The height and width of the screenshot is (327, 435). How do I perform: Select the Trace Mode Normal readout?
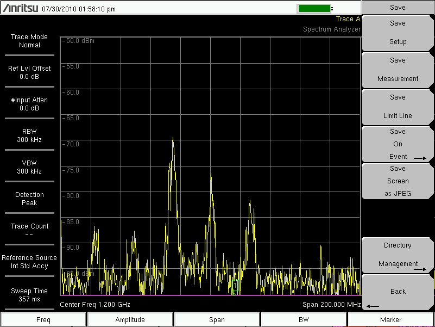(x=29, y=41)
